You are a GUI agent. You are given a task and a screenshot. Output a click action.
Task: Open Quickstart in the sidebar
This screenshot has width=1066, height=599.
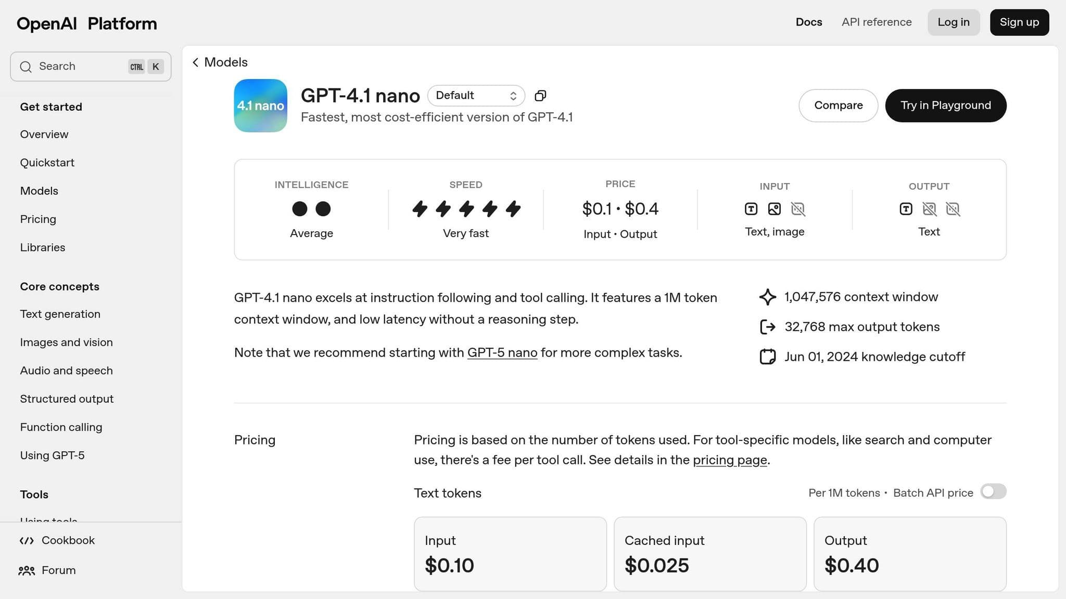[47, 163]
